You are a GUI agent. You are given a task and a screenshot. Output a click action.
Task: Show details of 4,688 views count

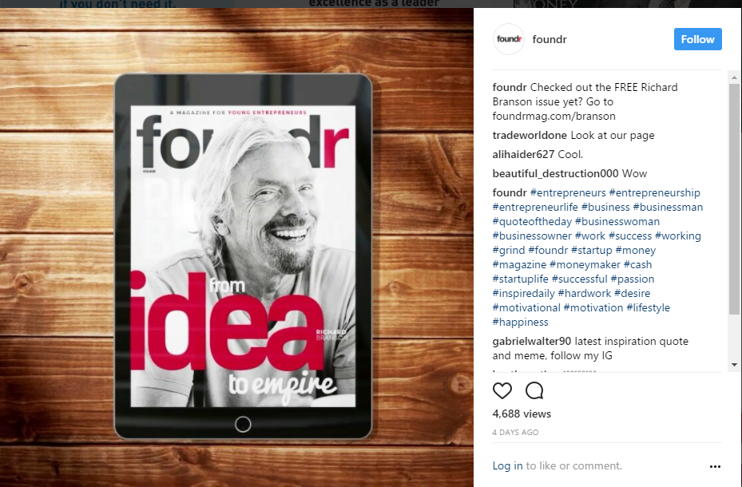point(522,414)
